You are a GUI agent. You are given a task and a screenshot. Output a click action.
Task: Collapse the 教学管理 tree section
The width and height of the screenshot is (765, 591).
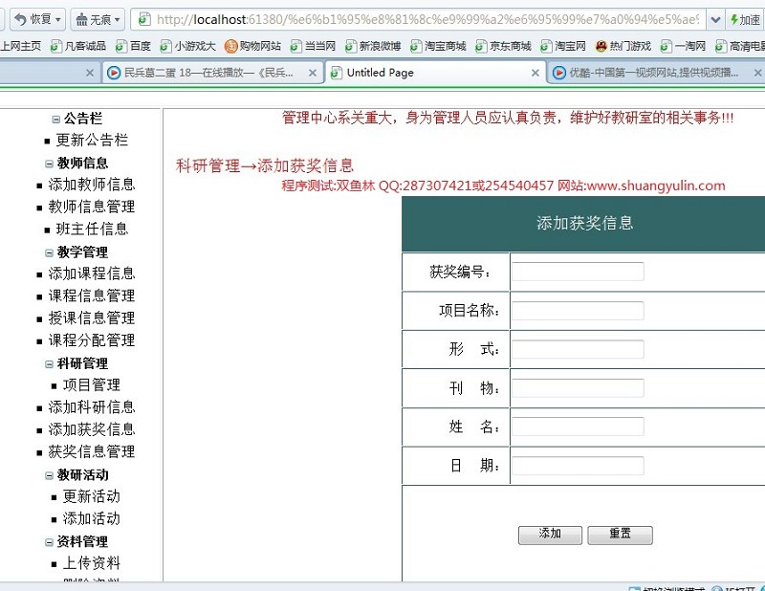point(49,252)
